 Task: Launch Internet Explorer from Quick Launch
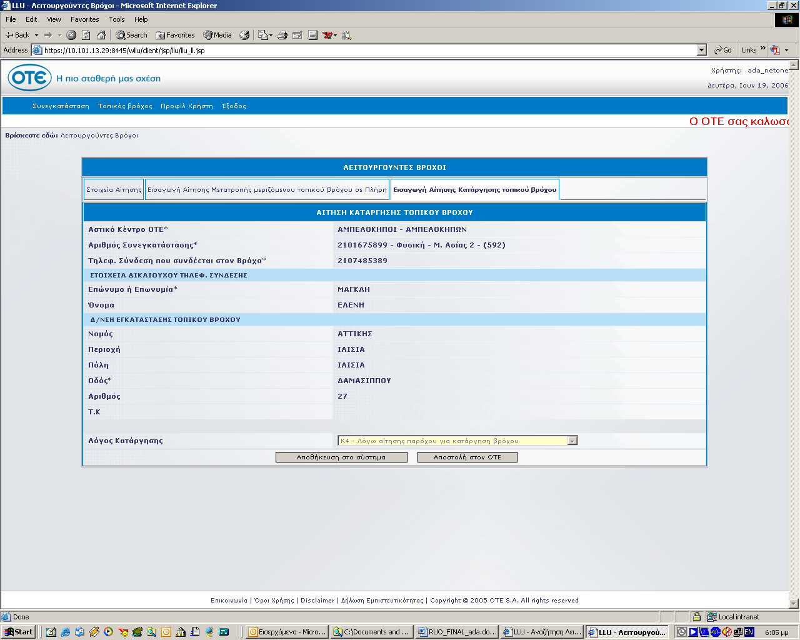point(65,632)
